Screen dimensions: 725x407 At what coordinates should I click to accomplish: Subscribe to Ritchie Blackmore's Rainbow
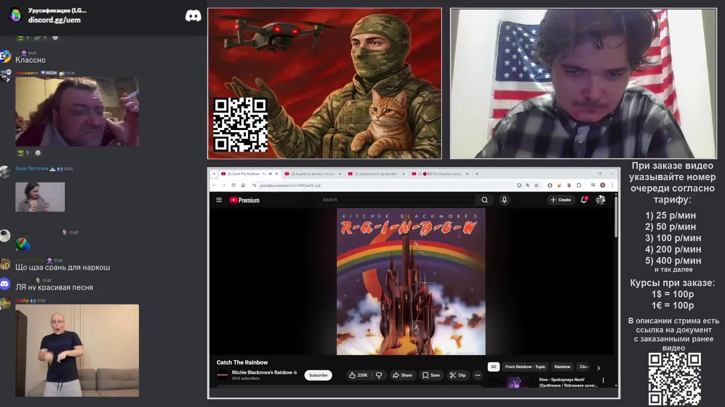318,375
